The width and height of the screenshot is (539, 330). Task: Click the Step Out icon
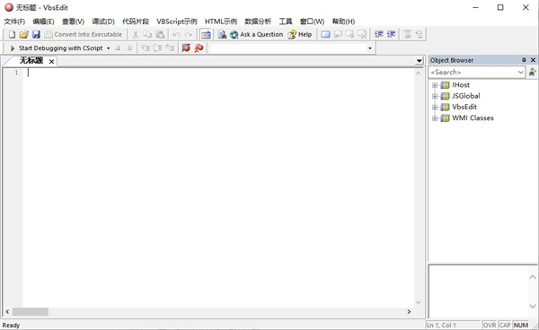170,48
